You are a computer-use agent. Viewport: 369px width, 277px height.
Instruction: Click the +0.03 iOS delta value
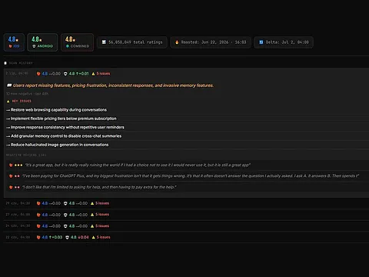pos(55,237)
